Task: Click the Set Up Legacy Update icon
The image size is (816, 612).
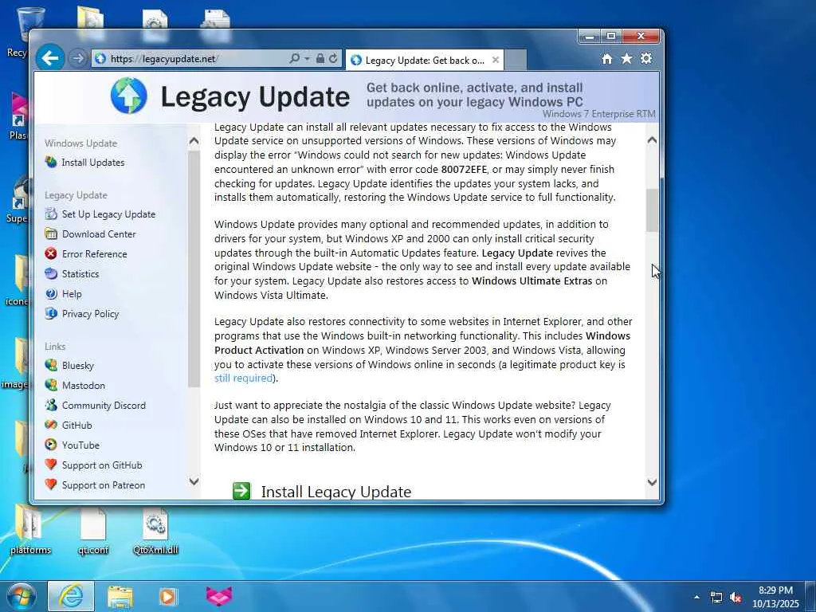Action: point(51,214)
